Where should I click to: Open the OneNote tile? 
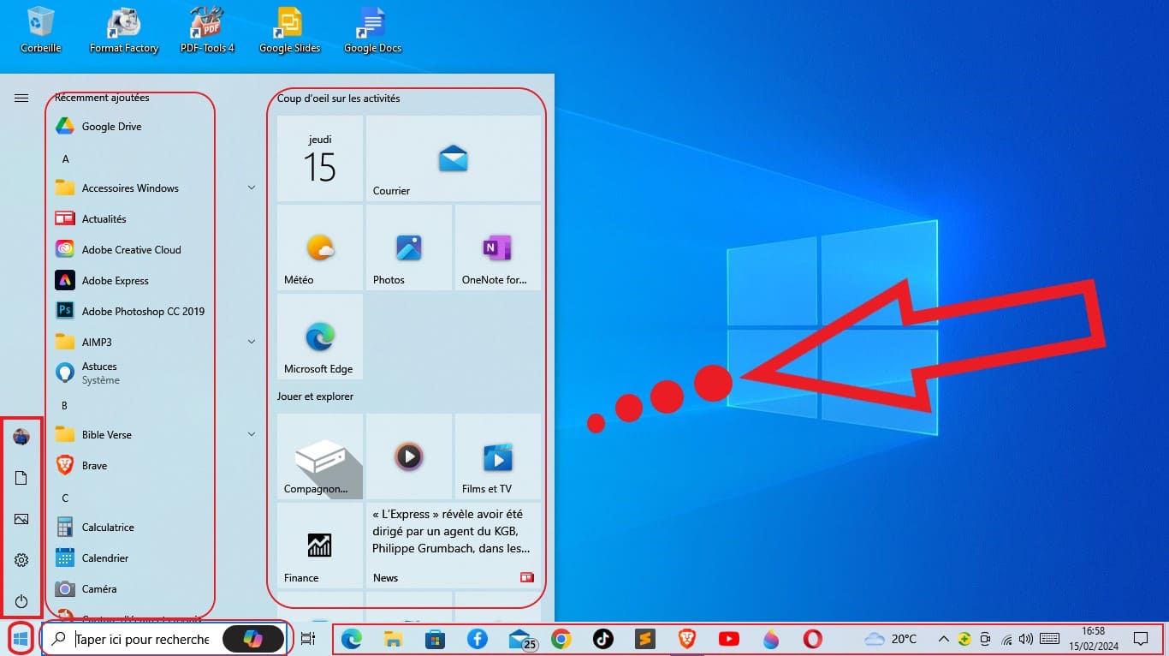point(497,247)
